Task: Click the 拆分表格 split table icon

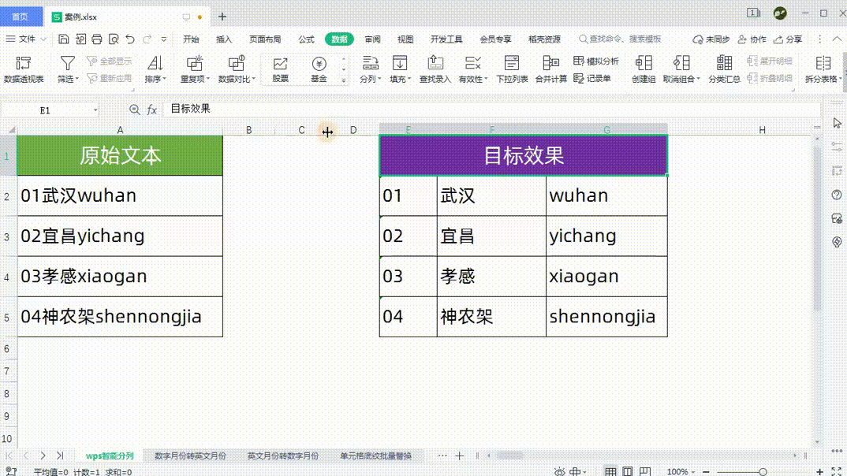Action: (823, 63)
